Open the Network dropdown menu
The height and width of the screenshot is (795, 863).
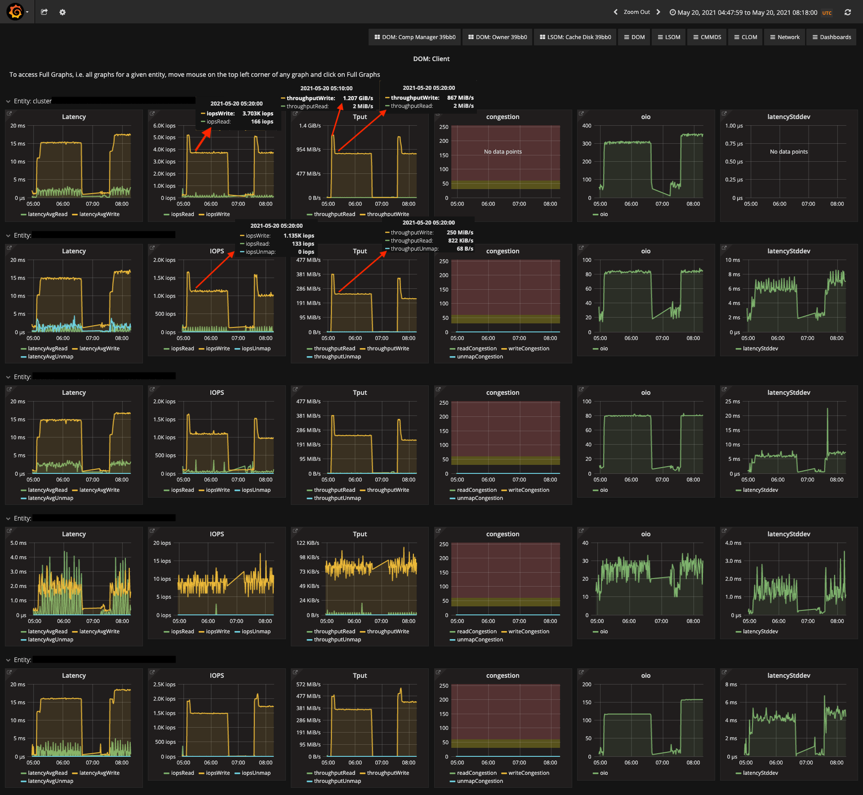coord(785,37)
